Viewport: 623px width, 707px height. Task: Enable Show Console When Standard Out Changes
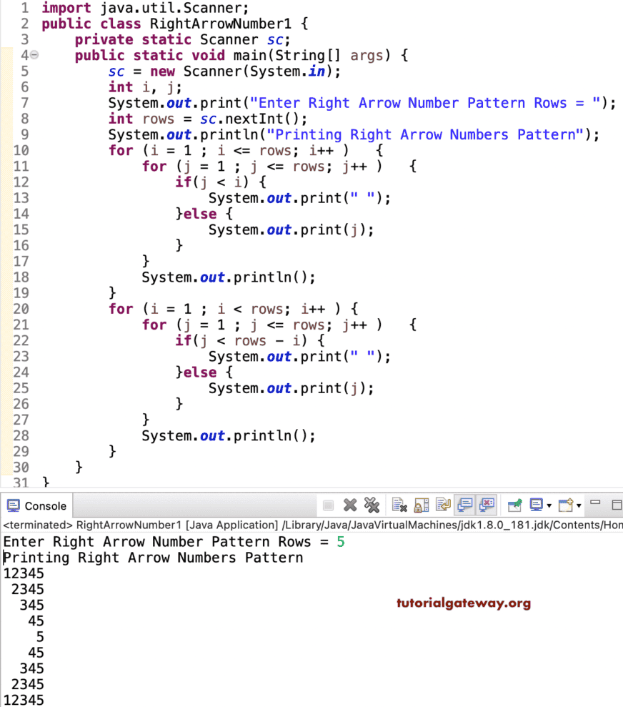(x=464, y=505)
